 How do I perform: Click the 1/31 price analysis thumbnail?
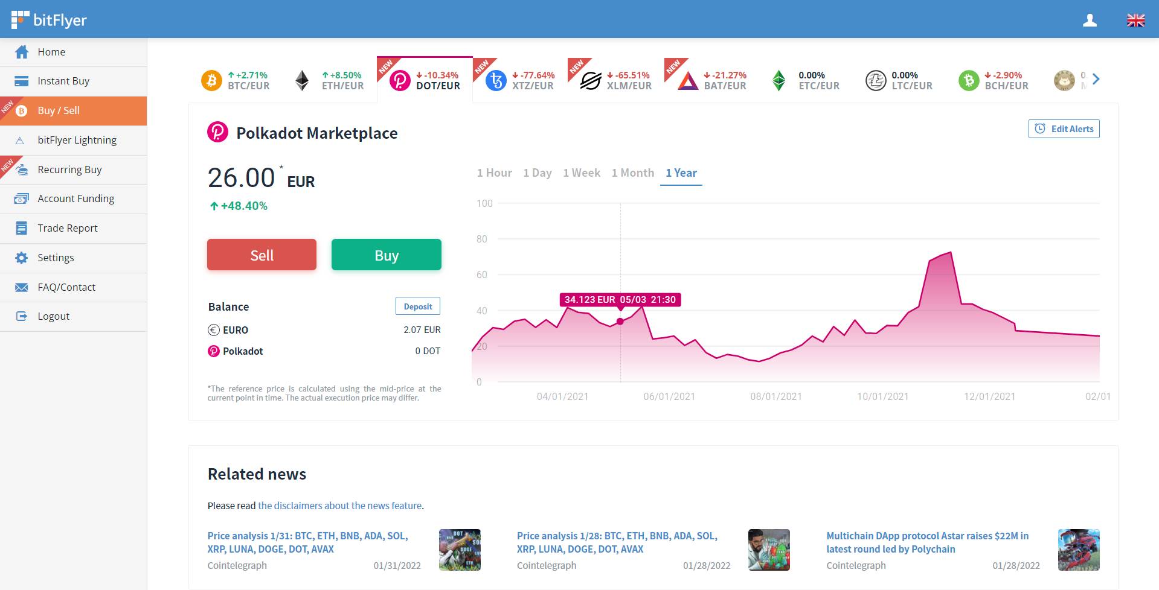(460, 550)
